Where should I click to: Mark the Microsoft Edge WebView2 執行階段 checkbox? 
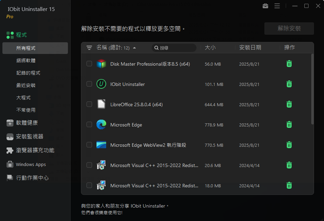coord(89,145)
